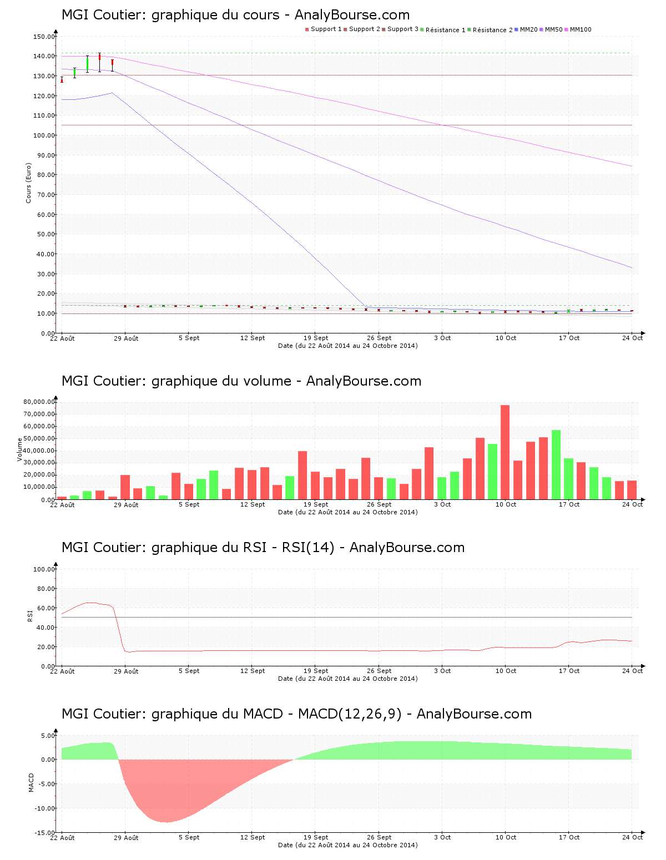This screenshot has height=860, width=666.
Task: Click '3 Oct' tick on volume chart axis
Action: tap(442, 504)
